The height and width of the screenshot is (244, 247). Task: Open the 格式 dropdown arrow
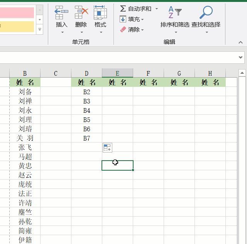[x=101, y=32]
